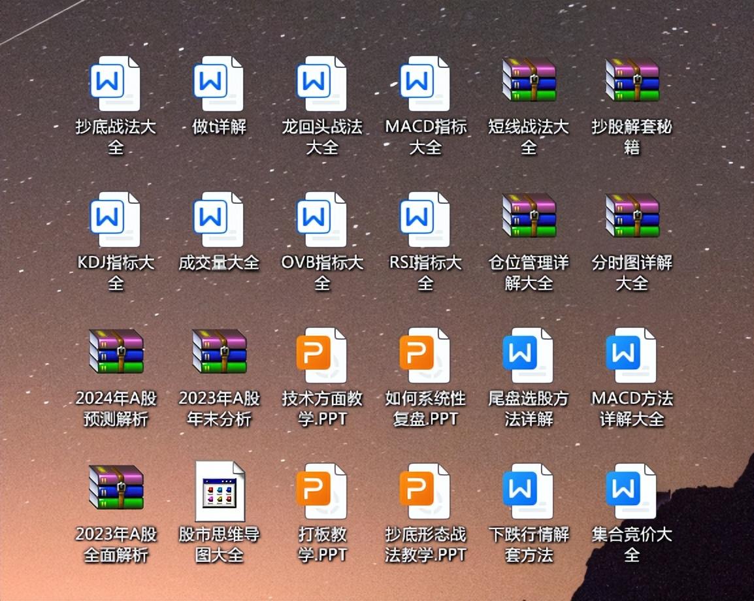Open the MACD指标大全 document icon
This screenshot has width=754, height=601.
425,84
